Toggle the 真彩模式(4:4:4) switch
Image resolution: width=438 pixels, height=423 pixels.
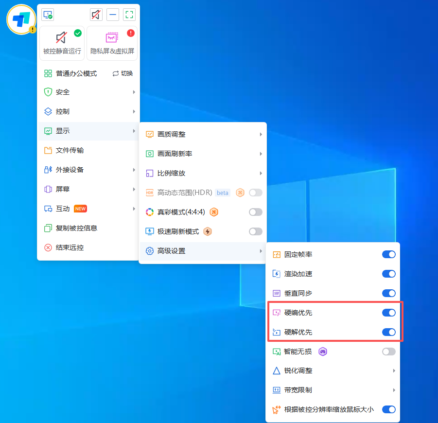(x=256, y=212)
